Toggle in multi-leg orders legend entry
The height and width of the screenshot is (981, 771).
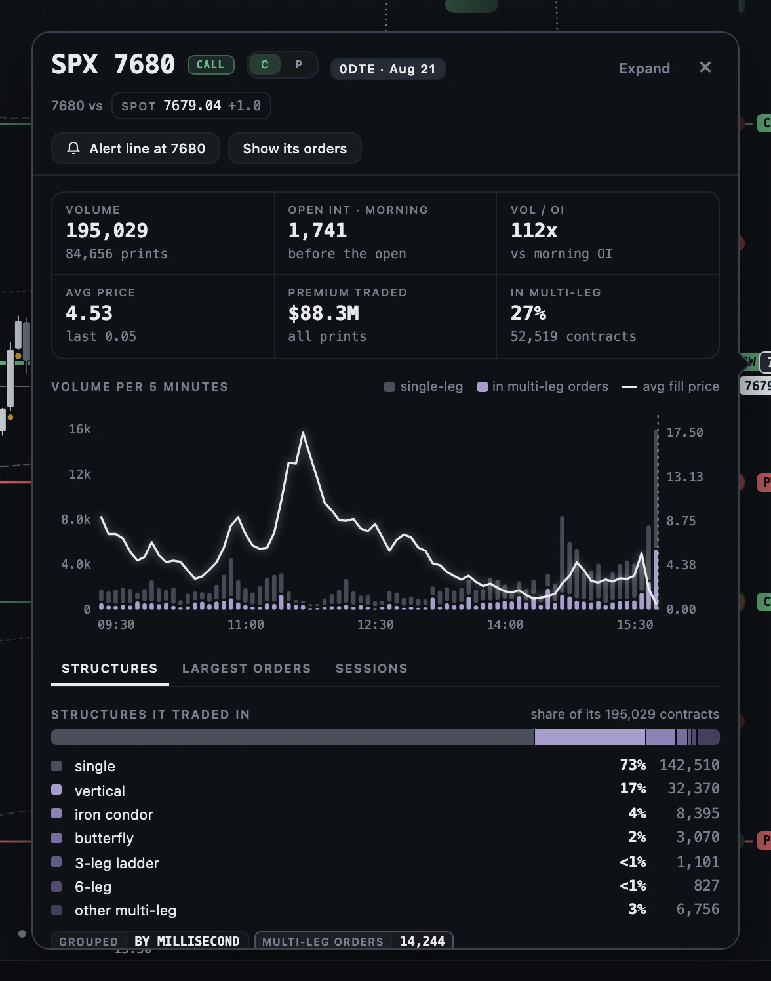tap(543, 387)
